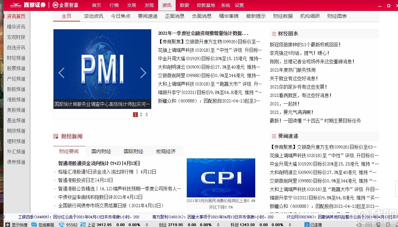Click the 95582 hotline phone icon
This screenshot has width=398, height=227.
[62, 224]
